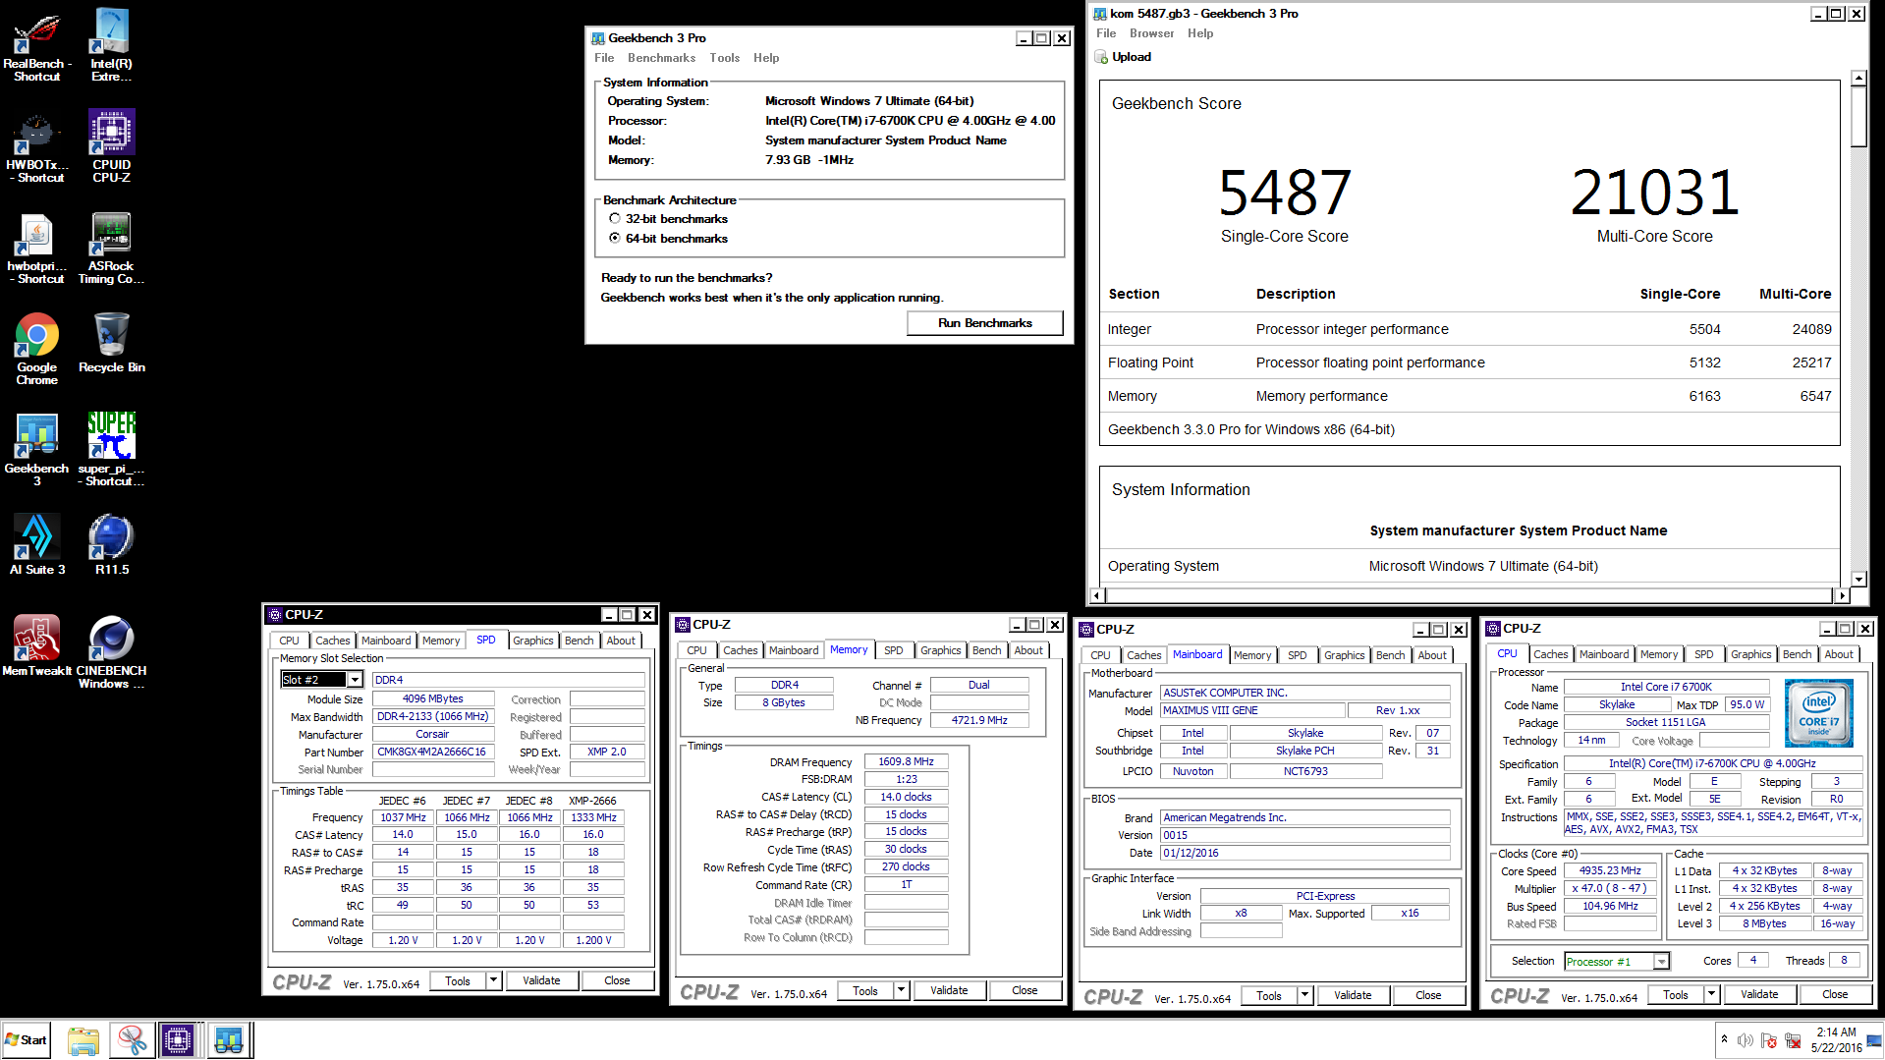This screenshot has width=1885, height=1060.
Task: Click the volume icon in system tray
Action: pos(1746,1040)
